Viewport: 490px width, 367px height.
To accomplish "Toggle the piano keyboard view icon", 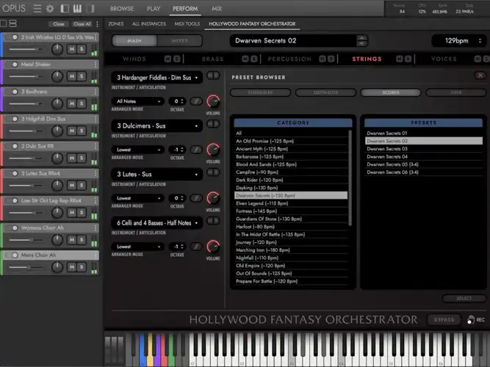I will (77, 8).
